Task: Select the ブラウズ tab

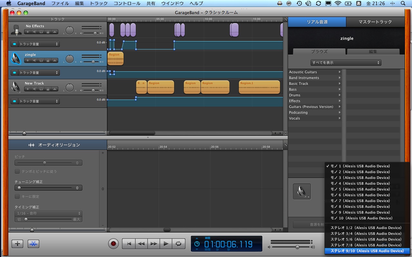Action: pyautogui.click(x=319, y=52)
